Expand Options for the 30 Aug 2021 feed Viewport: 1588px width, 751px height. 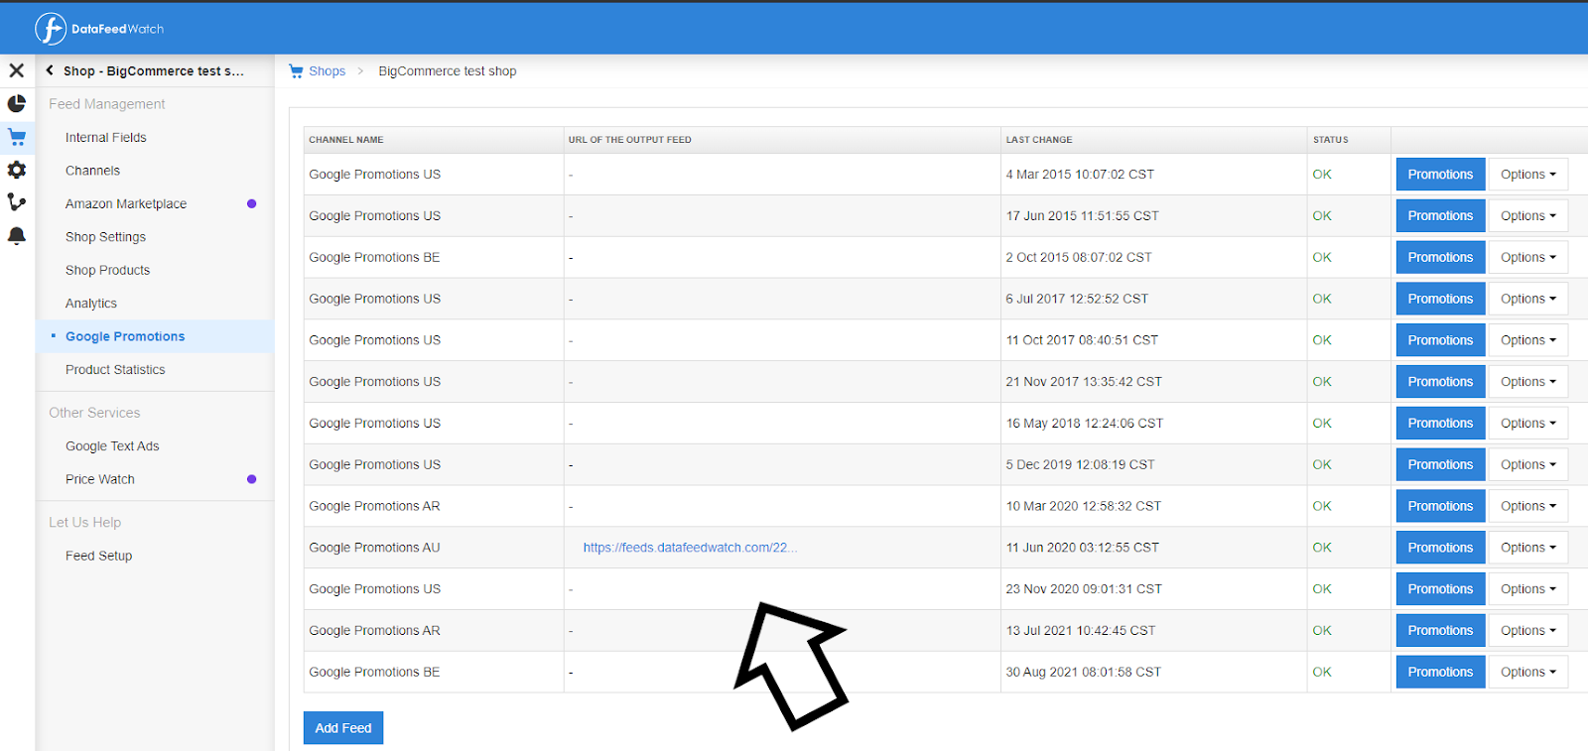[1528, 672]
